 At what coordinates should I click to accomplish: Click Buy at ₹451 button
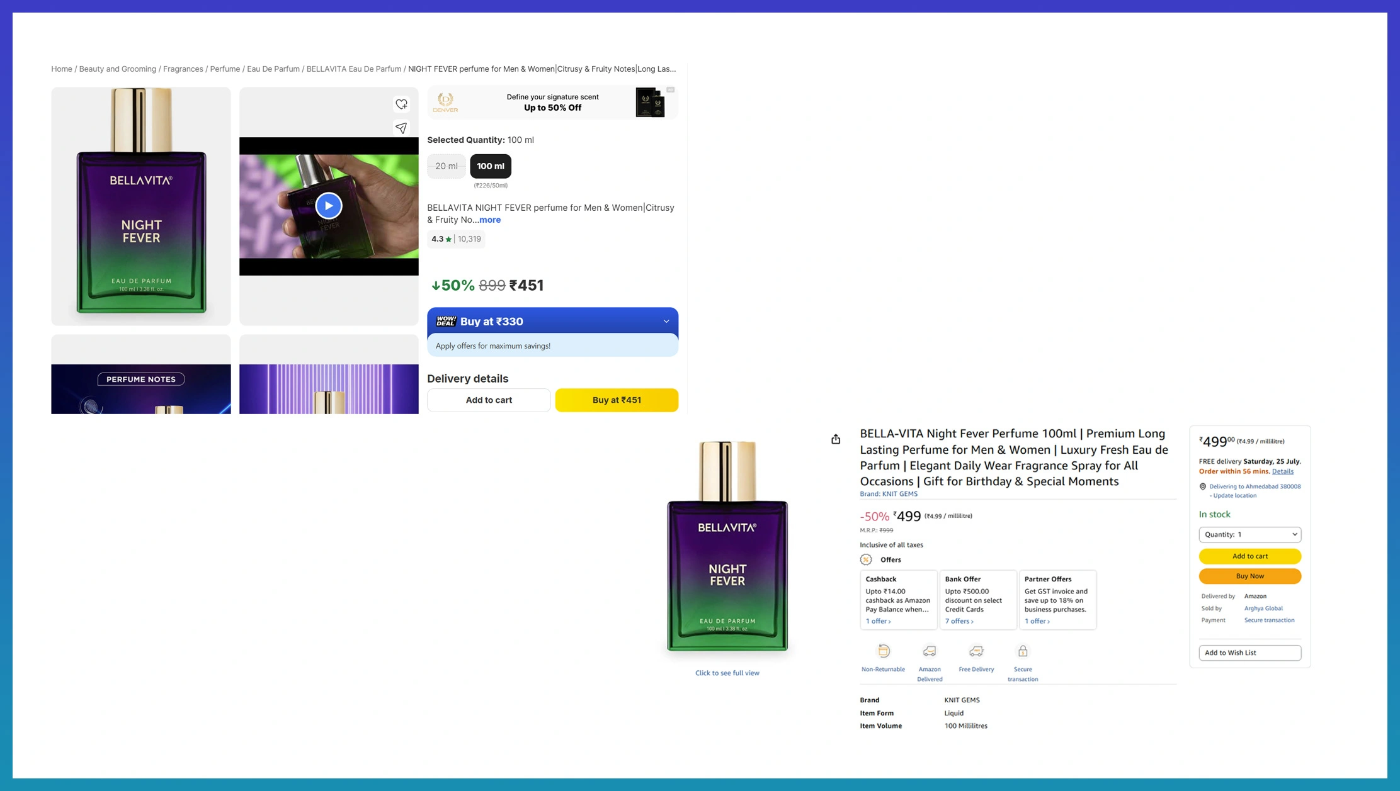617,400
